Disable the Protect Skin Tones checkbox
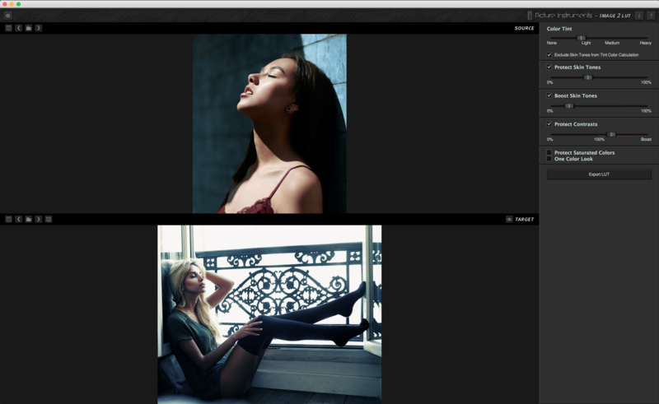Image resolution: width=659 pixels, height=404 pixels. [x=549, y=67]
